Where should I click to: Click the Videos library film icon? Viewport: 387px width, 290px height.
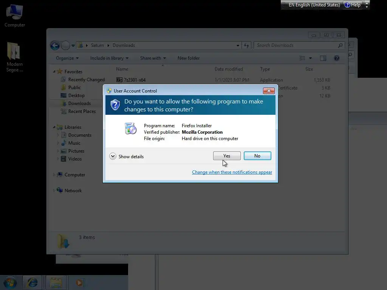(63, 159)
